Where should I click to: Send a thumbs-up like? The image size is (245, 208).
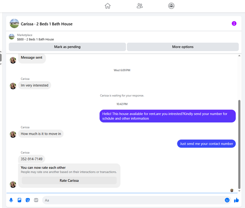[236, 200]
